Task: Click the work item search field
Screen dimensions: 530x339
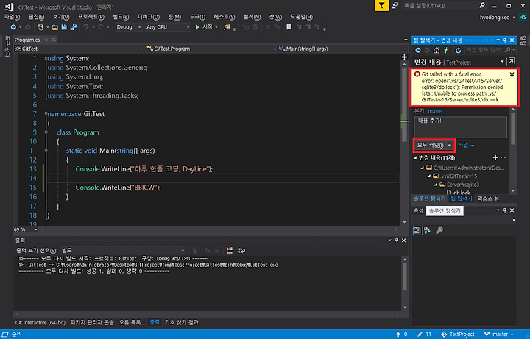Action: (485, 50)
